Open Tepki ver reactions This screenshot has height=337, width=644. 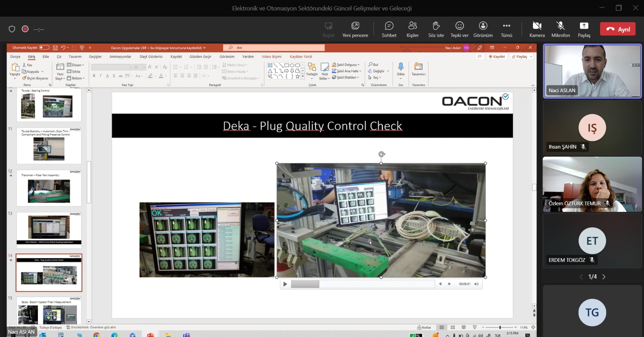click(459, 29)
